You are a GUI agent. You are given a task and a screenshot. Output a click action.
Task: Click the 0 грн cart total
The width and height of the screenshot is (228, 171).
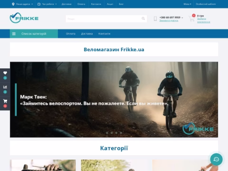click(200, 16)
